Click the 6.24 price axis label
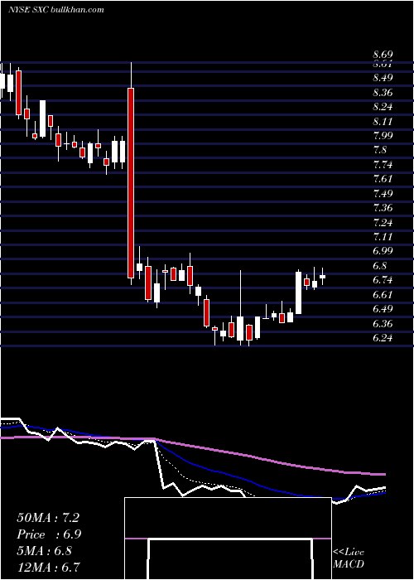The width and height of the screenshot is (414, 580). pos(383,338)
